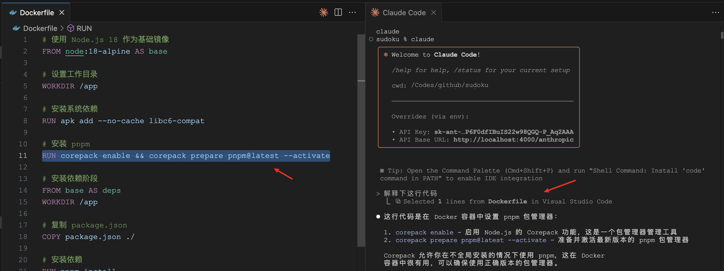Click the 'Overrides (via env):' text

click(x=430, y=116)
